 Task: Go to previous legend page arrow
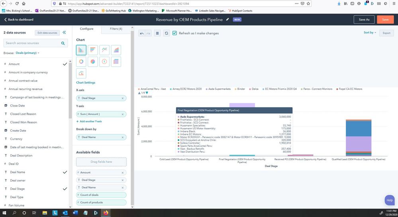click(139, 93)
